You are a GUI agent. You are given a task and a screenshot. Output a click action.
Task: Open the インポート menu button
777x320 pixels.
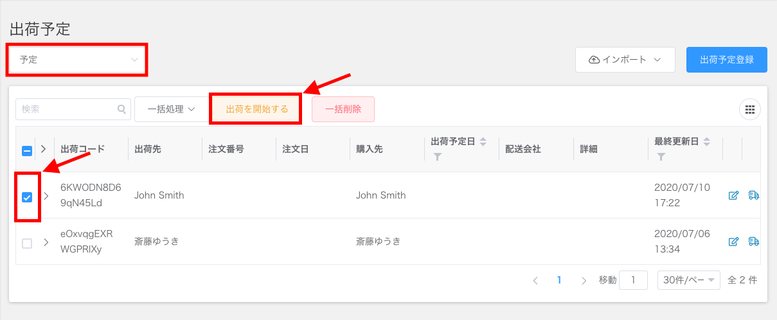[x=625, y=60]
